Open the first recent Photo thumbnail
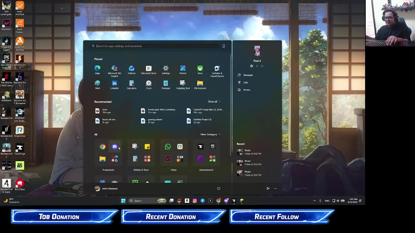The image size is (415, 233). [240, 152]
